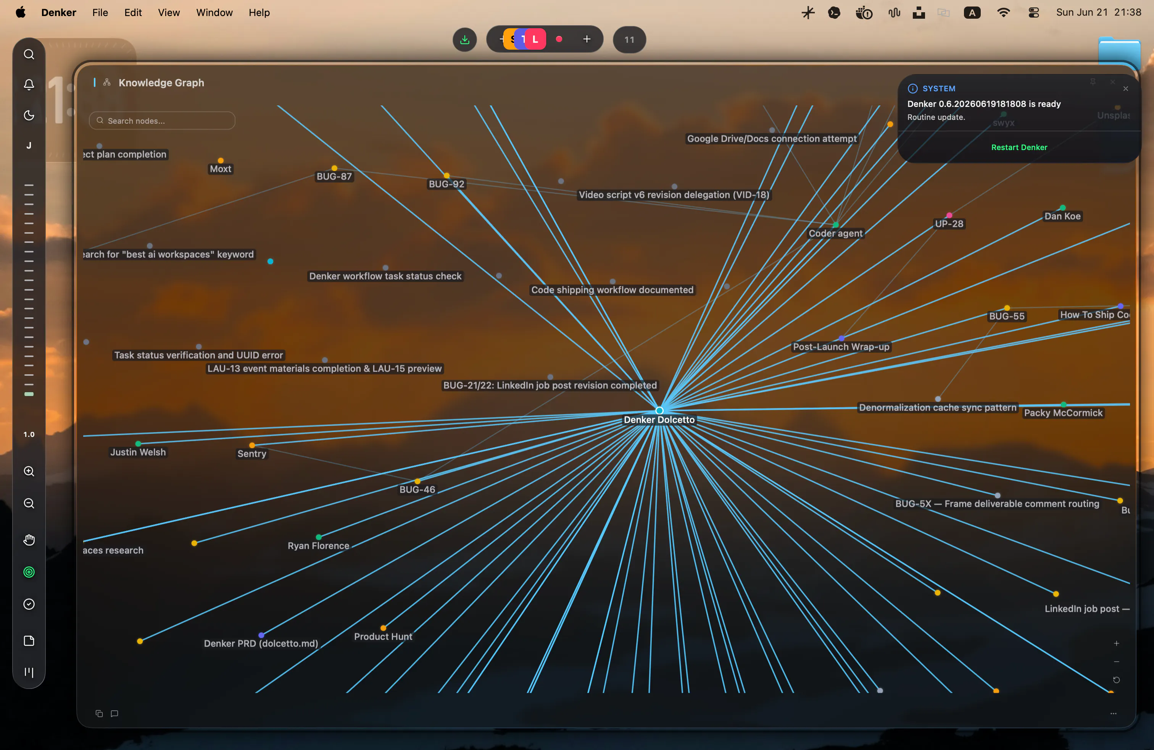Zoom out with the sidebar magnifier minus

coord(29,504)
